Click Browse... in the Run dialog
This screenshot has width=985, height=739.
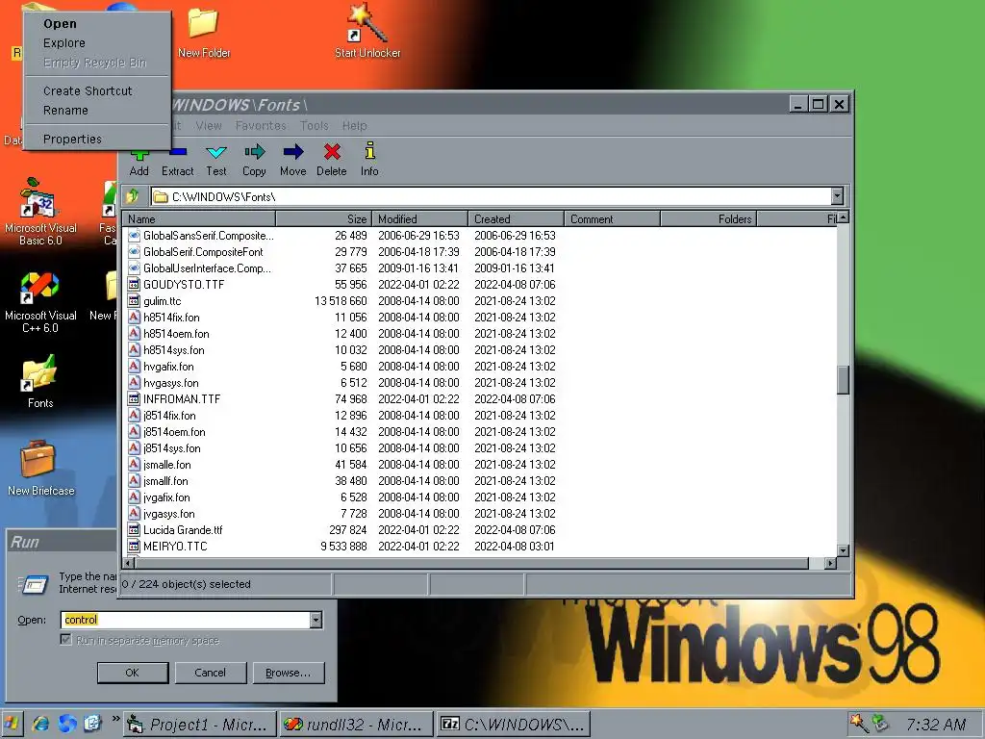pos(289,673)
